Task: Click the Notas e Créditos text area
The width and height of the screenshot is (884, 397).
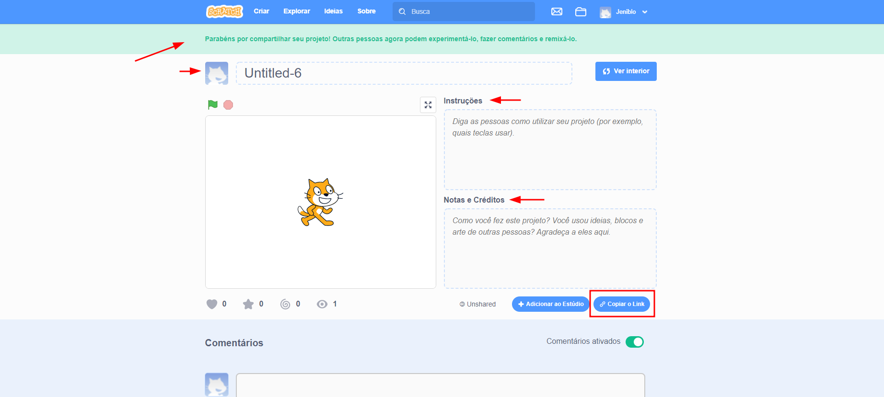Action: point(550,249)
